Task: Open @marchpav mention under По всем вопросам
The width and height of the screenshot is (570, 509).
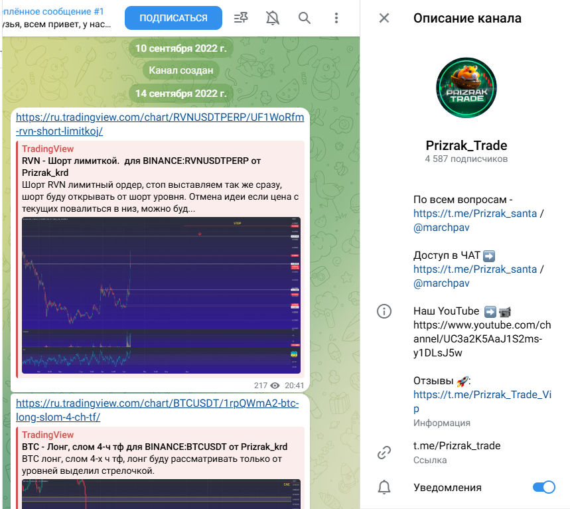Action: [441, 228]
